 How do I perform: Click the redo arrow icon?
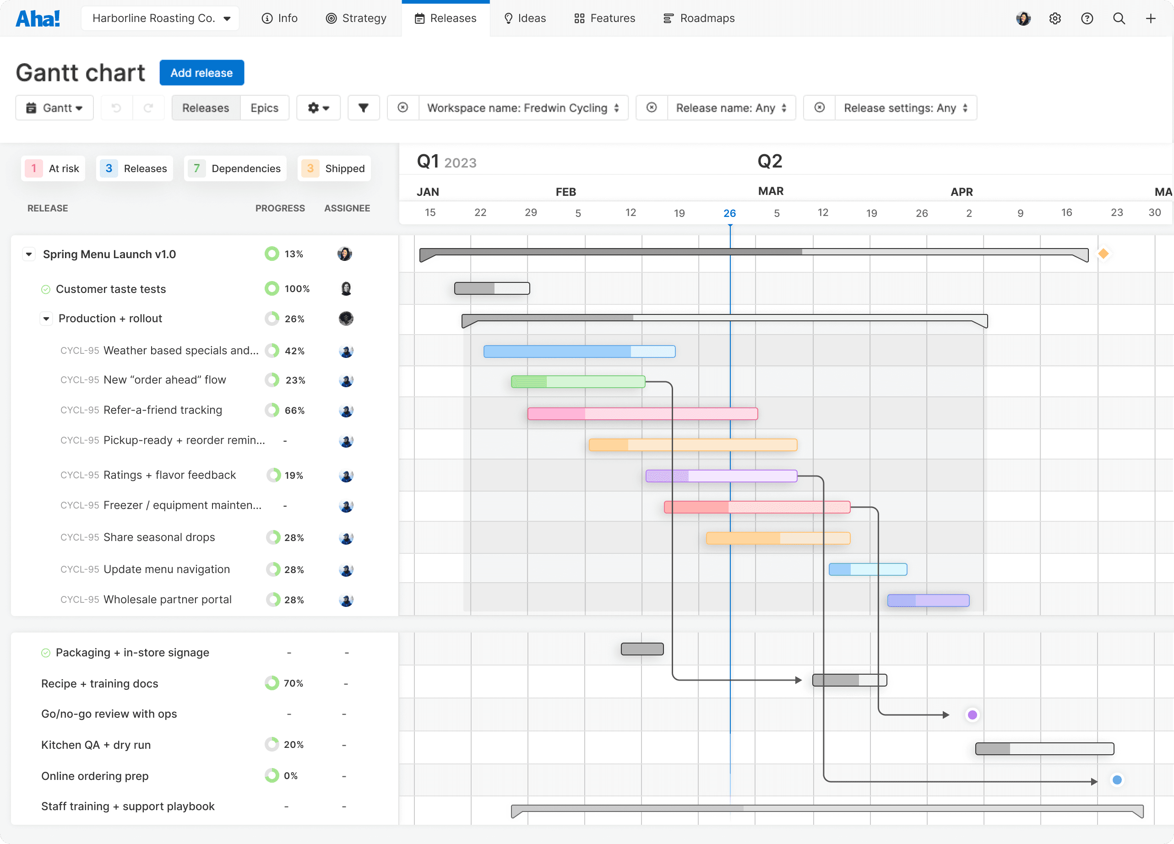tap(148, 108)
